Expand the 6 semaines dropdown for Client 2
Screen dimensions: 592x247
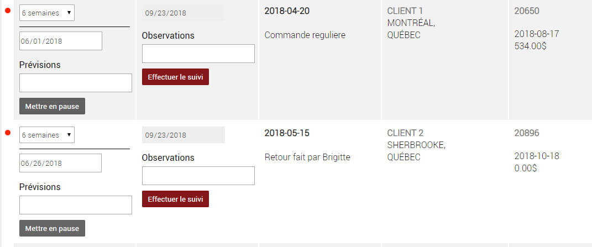(x=47, y=135)
